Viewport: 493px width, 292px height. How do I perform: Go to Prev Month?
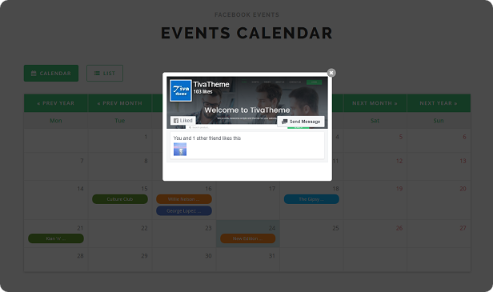click(120, 103)
